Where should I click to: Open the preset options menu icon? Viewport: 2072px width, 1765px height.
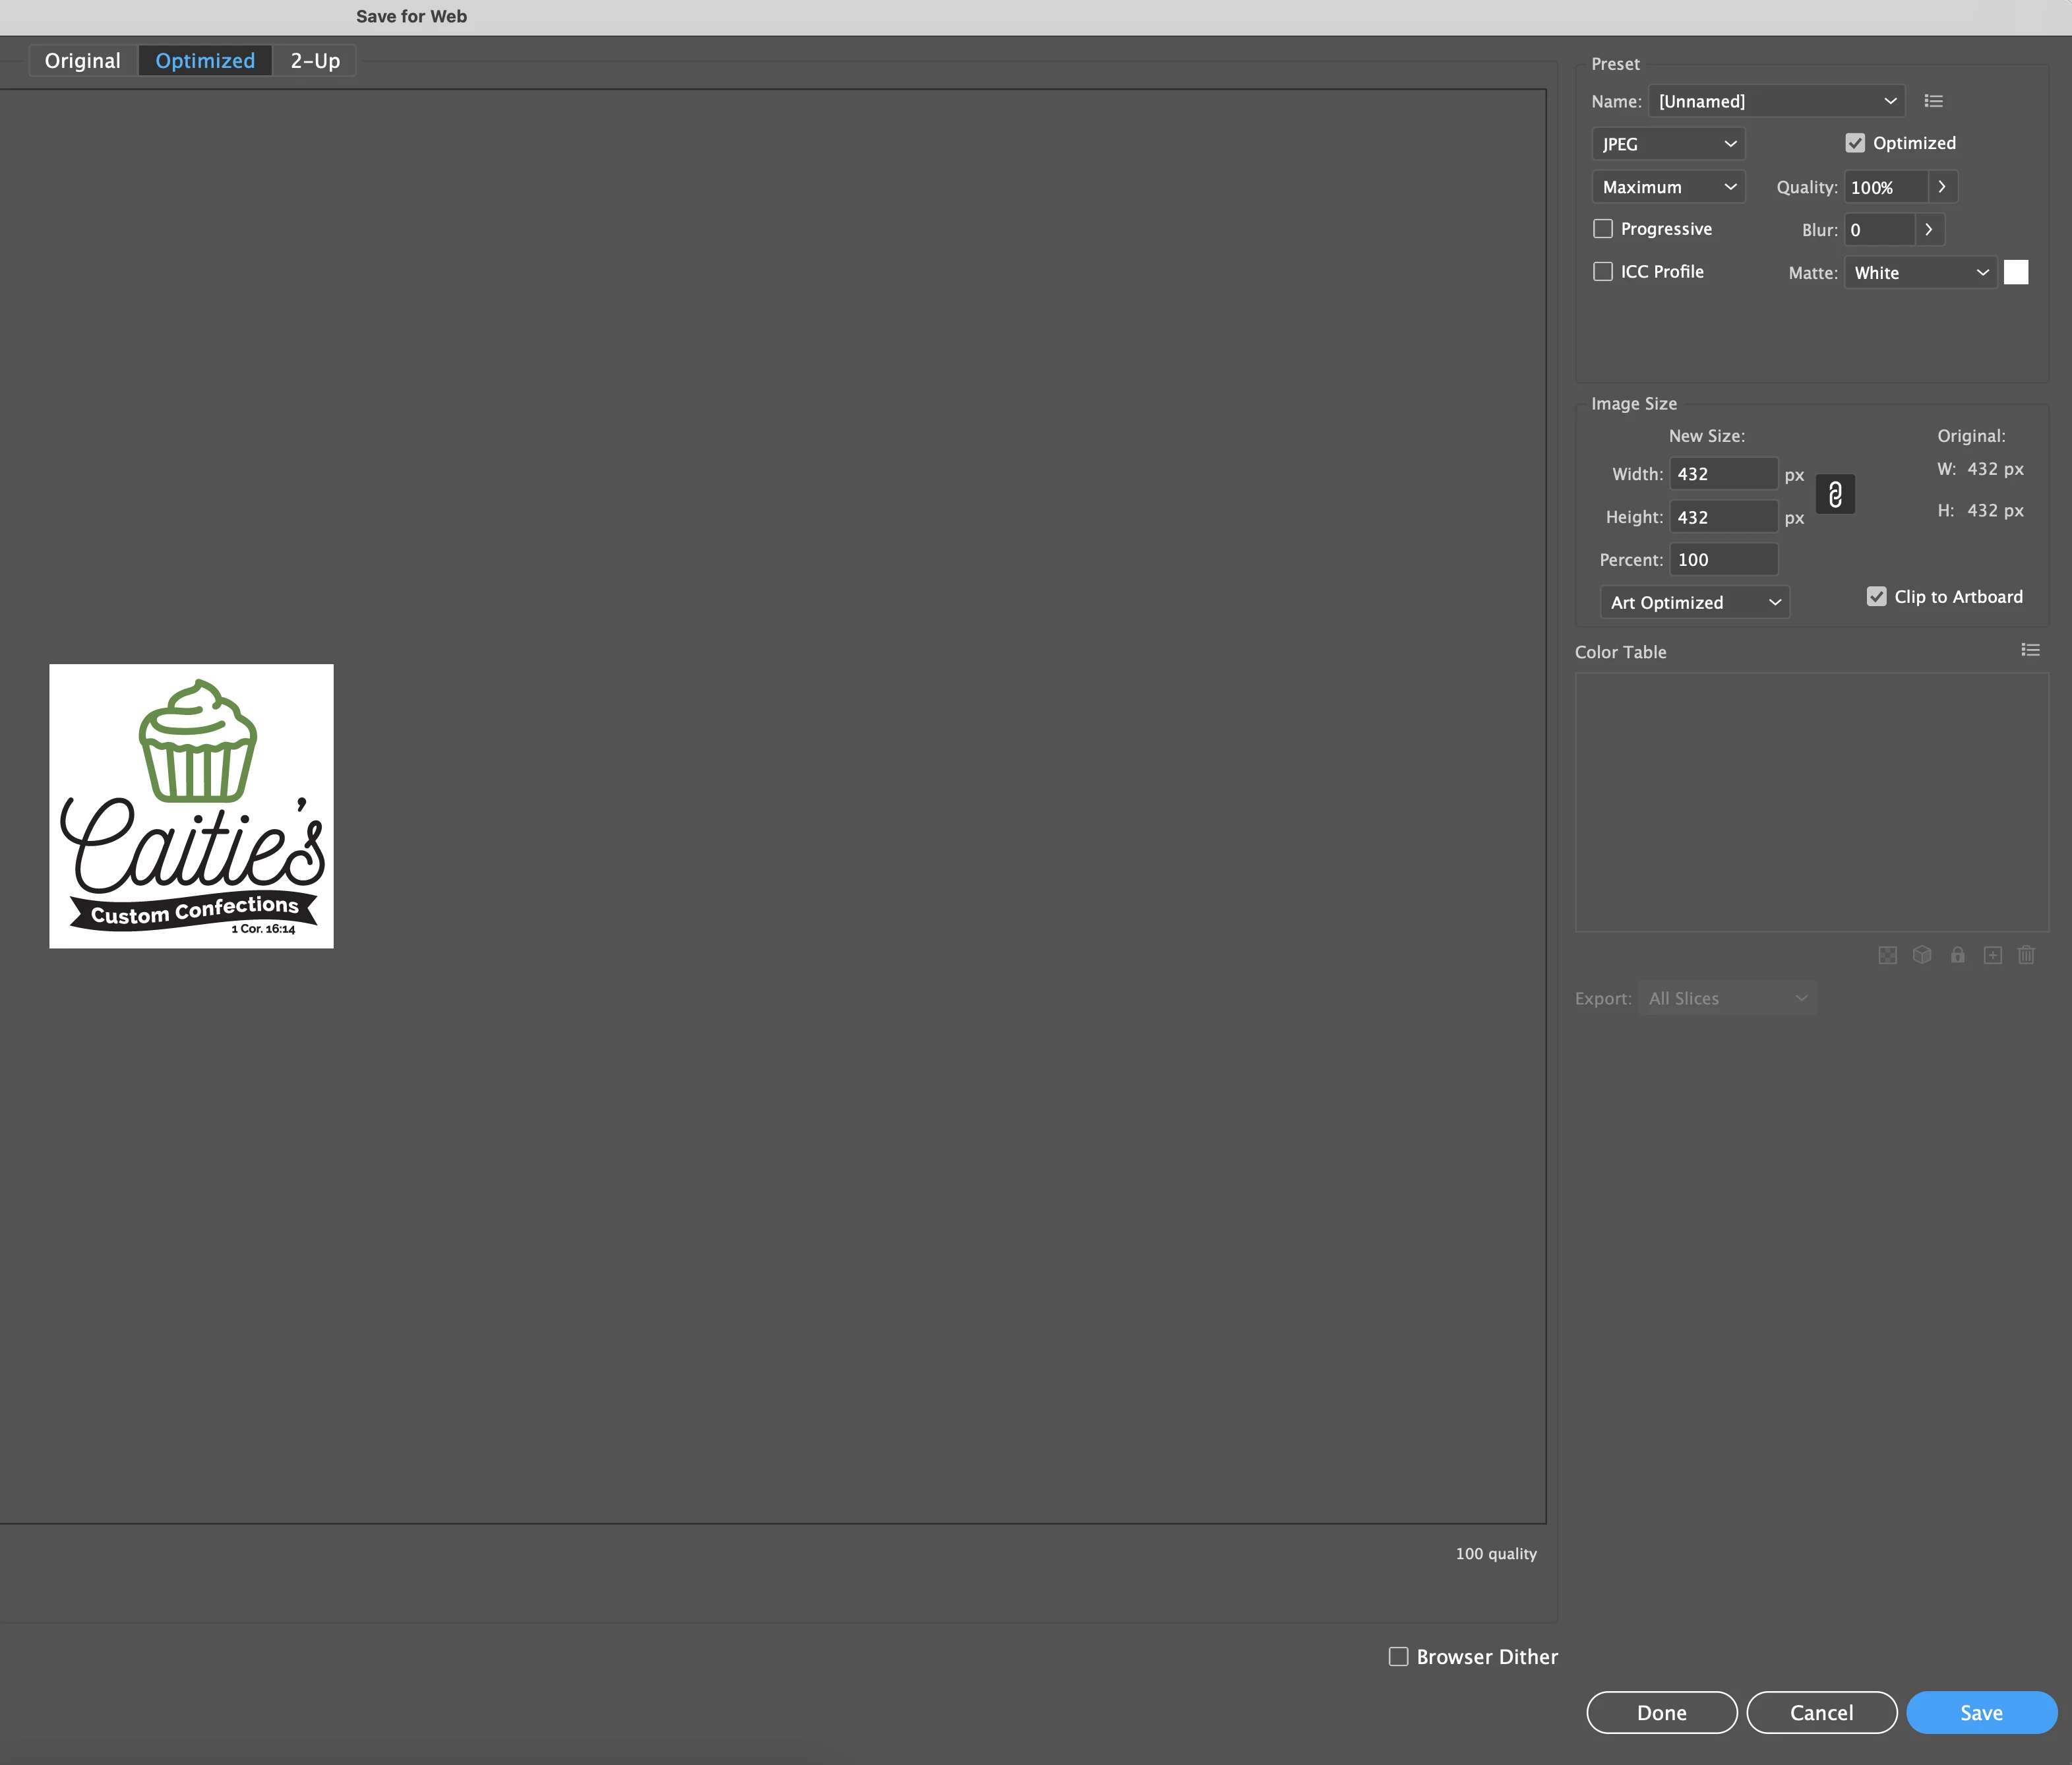click(1933, 101)
